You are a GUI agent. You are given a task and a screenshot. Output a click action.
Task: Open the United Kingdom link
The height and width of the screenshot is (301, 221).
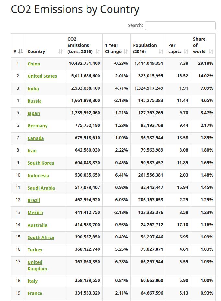pyautogui.click(x=37, y=265)
